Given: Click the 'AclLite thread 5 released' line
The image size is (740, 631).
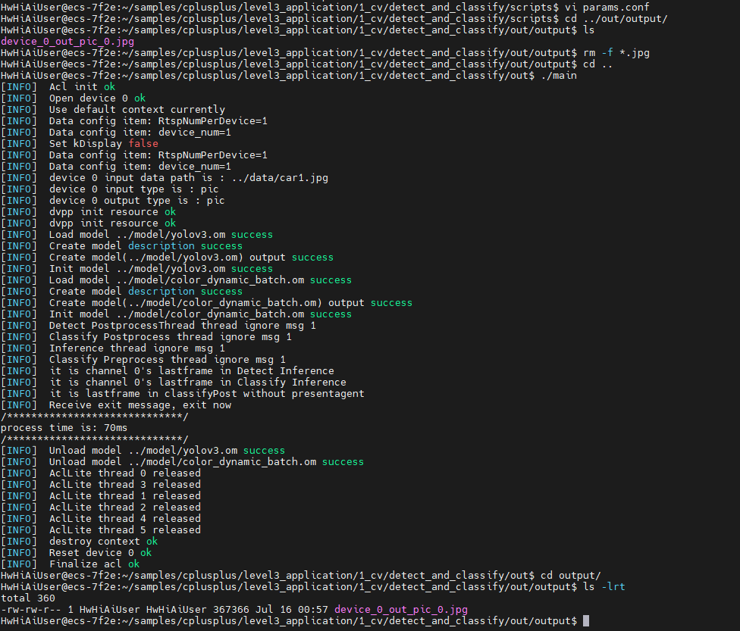Looking at the screenshot, I should coord(125,529).
